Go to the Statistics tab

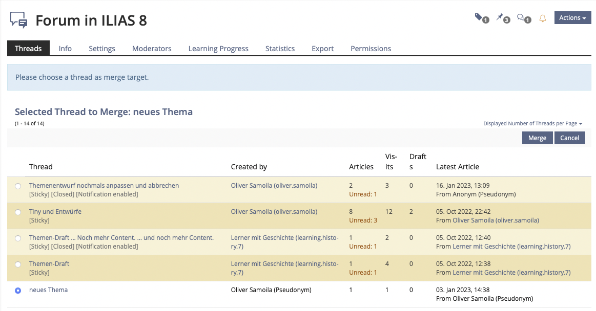click(280, 49)
